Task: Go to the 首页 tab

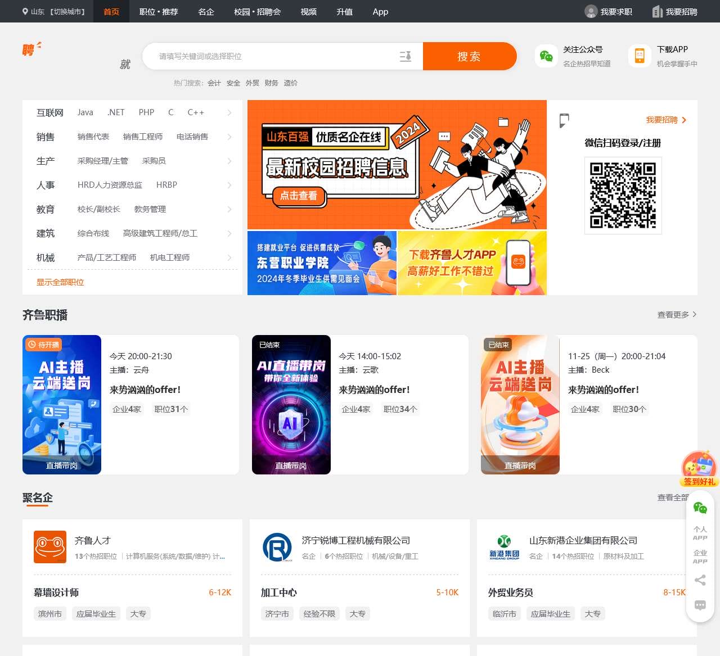Action: pos(111,11)
